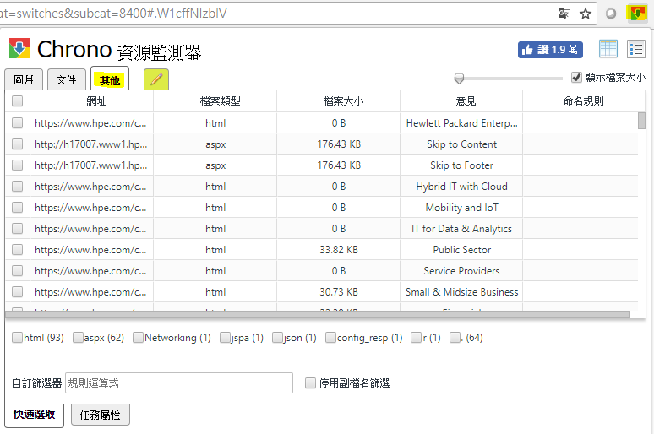Adjust the size filter slider handle
Image resolution: width=654 pixels, height=434 pixels.
point(459,79)
